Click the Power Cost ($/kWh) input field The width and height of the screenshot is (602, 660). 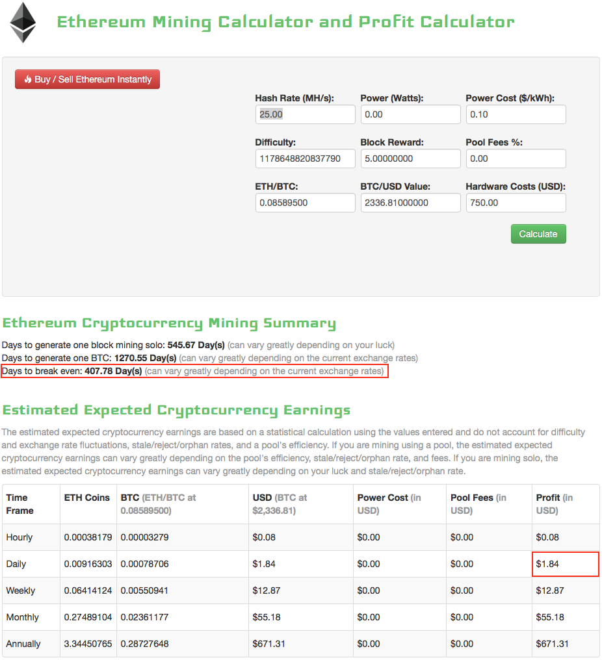516,114
